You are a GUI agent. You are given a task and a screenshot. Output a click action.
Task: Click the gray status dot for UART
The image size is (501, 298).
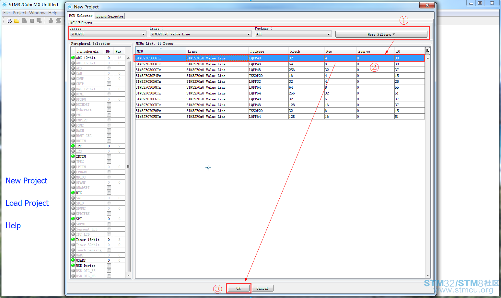click(x=73, y=255)
